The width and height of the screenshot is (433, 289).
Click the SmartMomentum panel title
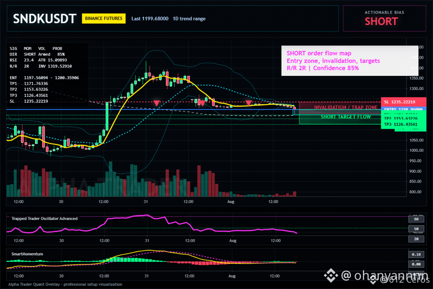27,254
